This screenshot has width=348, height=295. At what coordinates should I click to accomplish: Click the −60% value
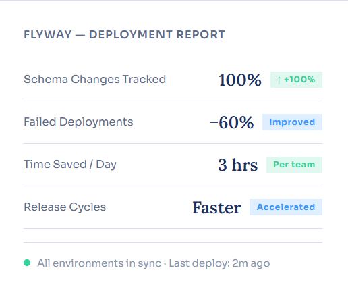232,122
